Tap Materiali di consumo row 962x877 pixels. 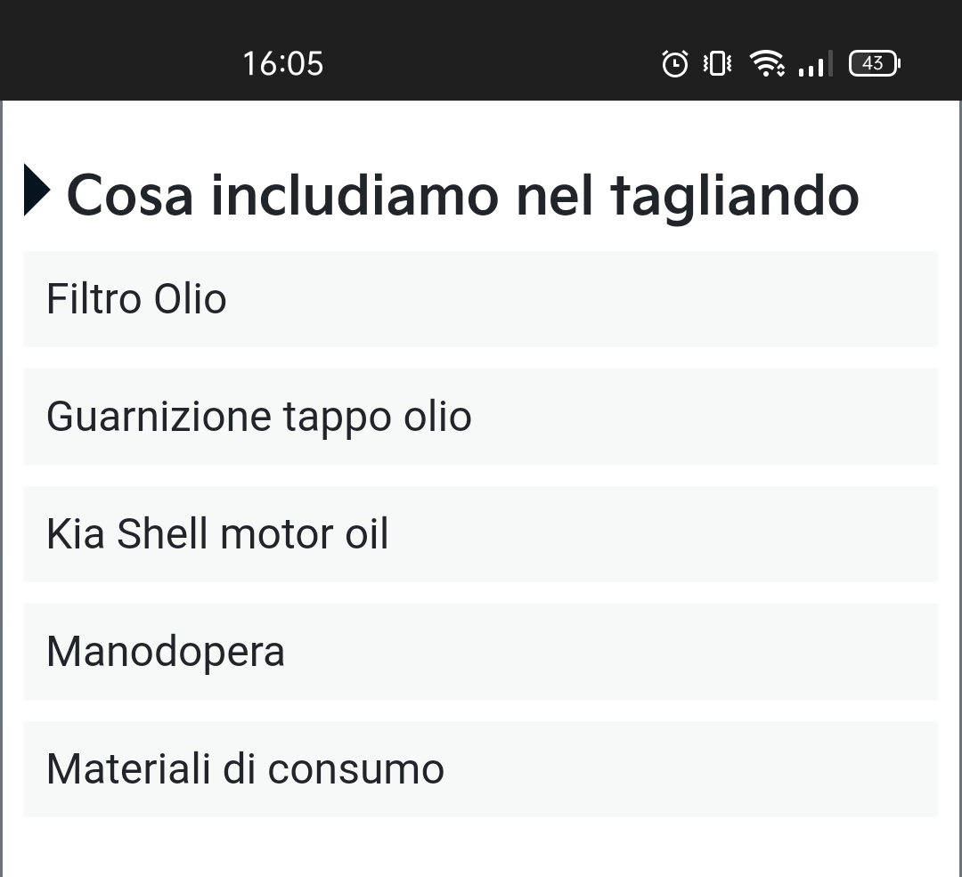click(x=481, y=769)
